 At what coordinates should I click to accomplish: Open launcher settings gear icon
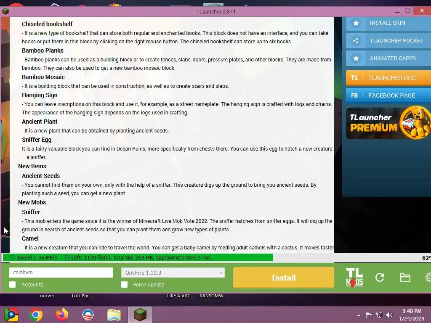click(x=428, y=278)
